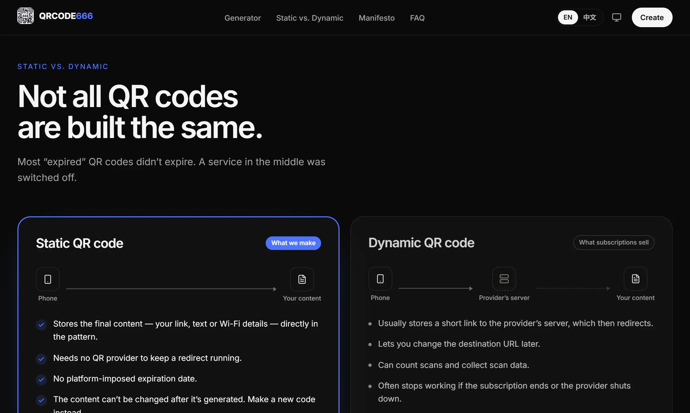Click 'No platform-imposed expiration date.' text

point(125,378)
